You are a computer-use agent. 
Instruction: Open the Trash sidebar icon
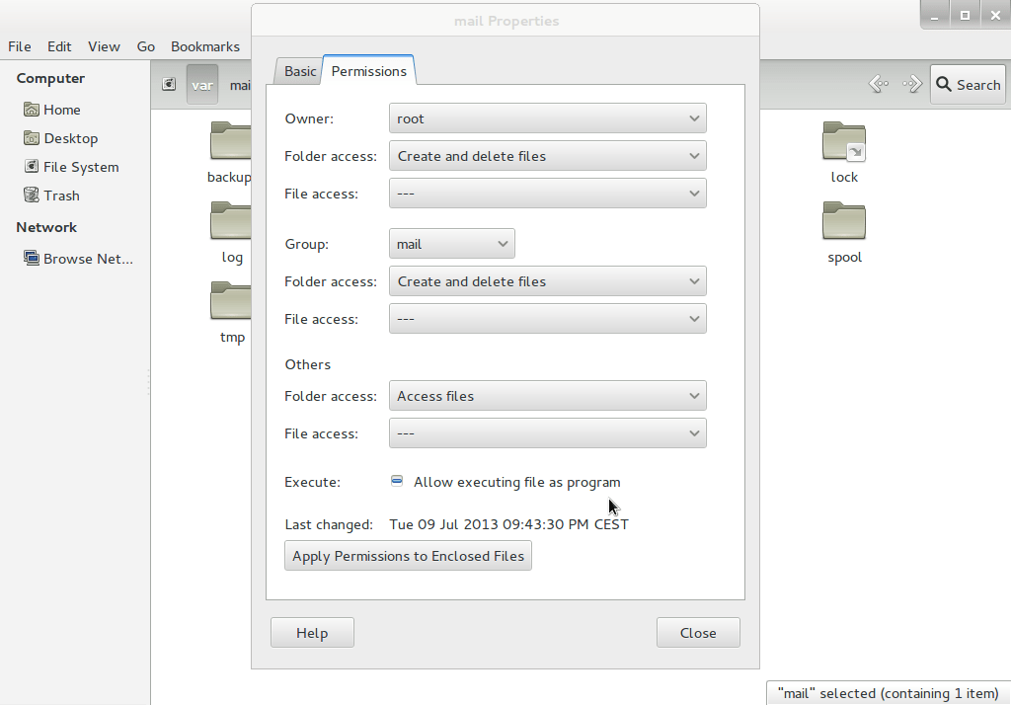[61, 195]
